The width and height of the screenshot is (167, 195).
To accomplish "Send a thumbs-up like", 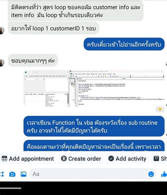I will pos(164,174).
